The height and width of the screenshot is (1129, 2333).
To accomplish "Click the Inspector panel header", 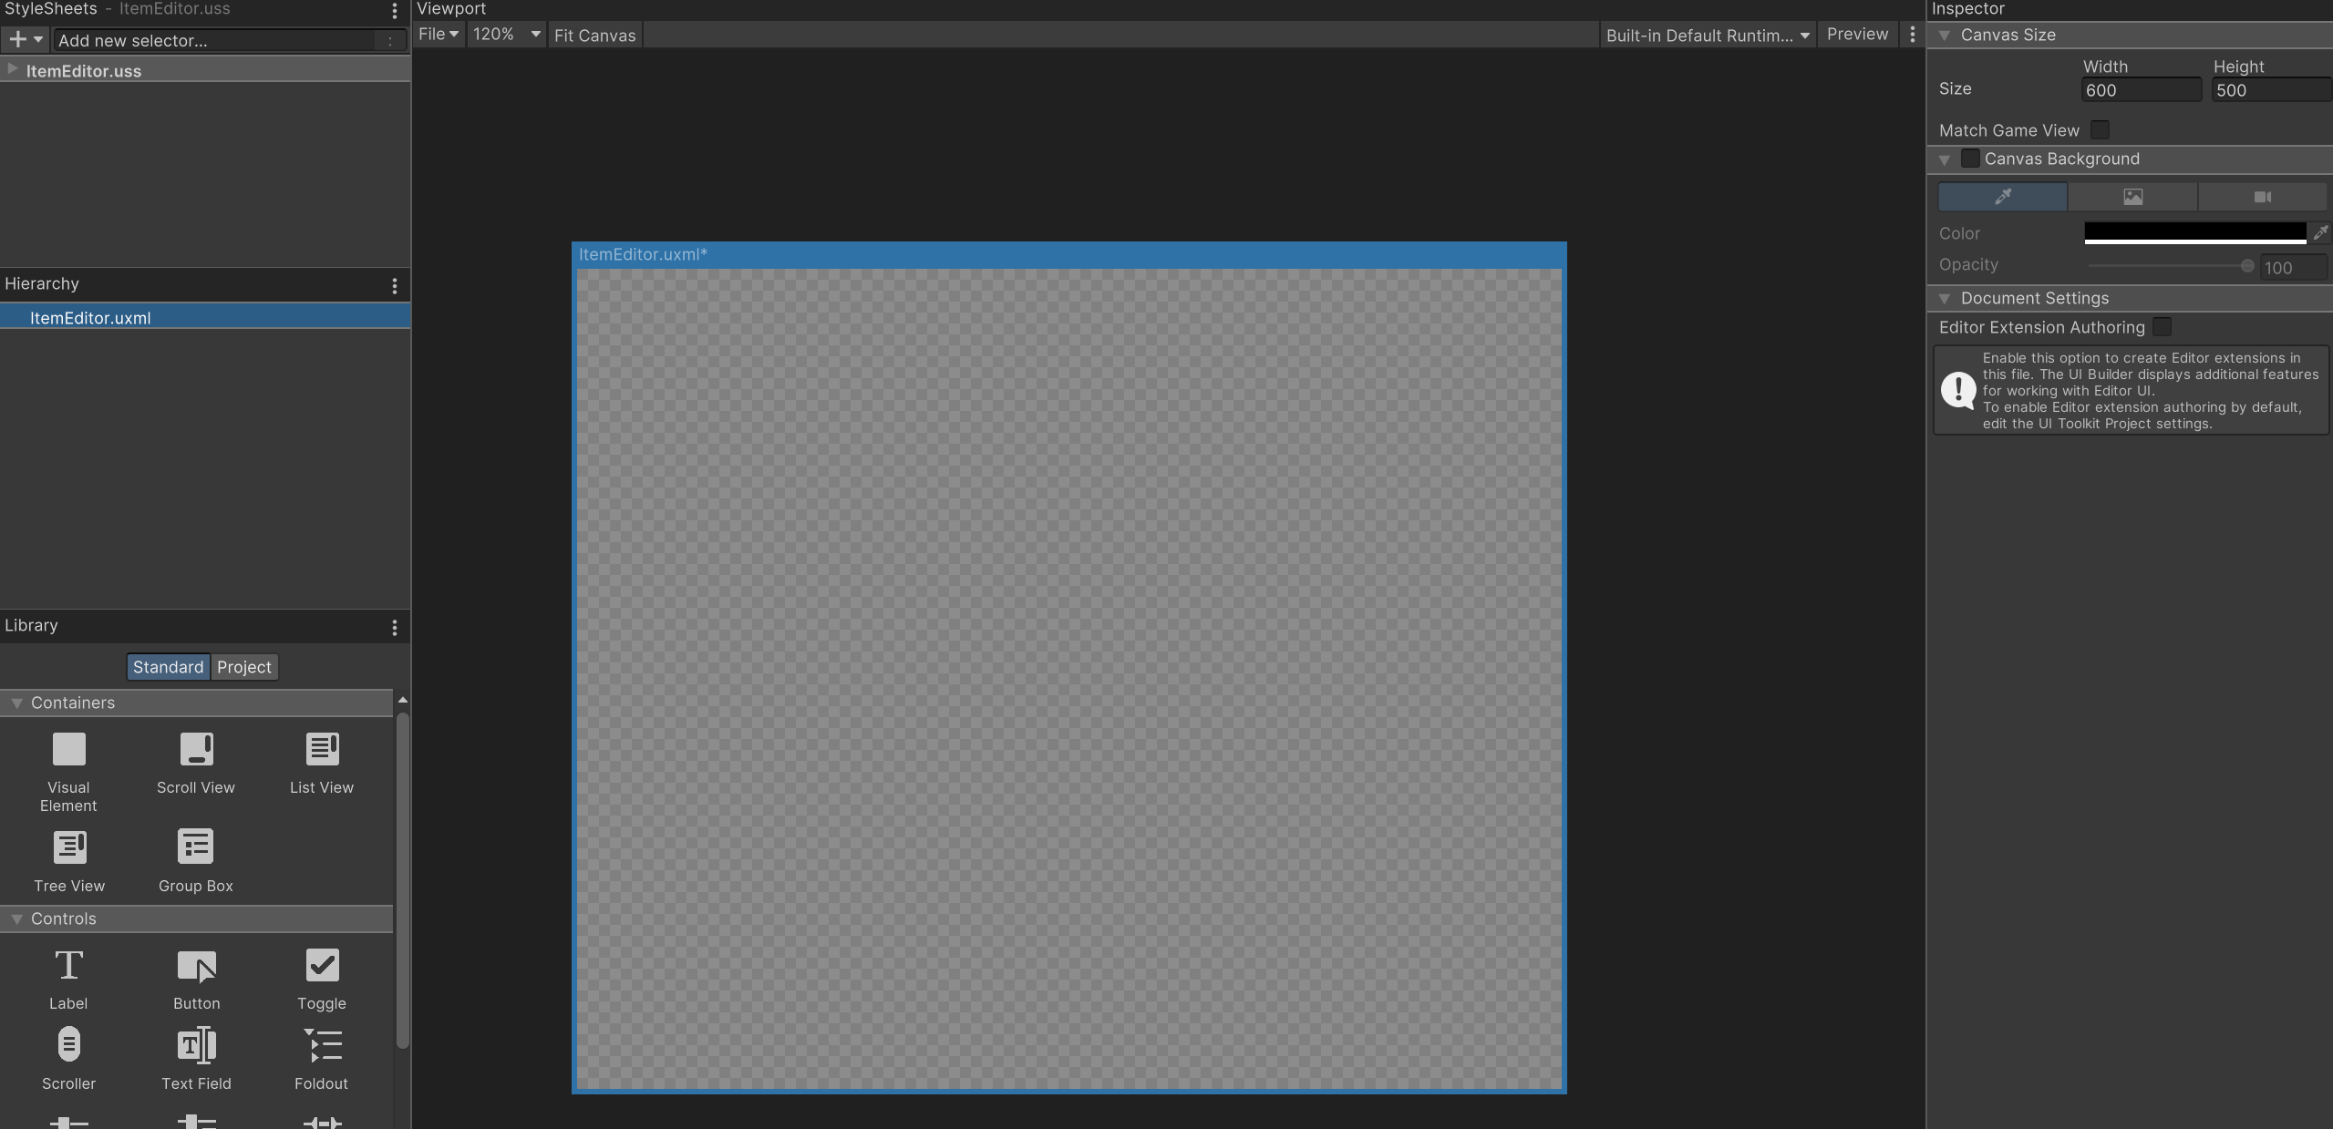I will pos(1968,9).
